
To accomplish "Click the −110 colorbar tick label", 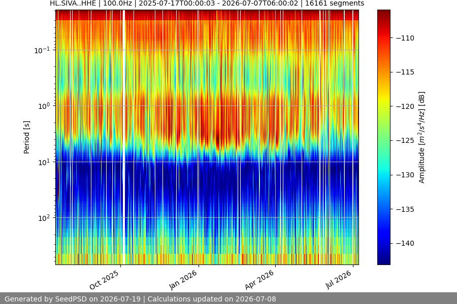I will [405, 38].
